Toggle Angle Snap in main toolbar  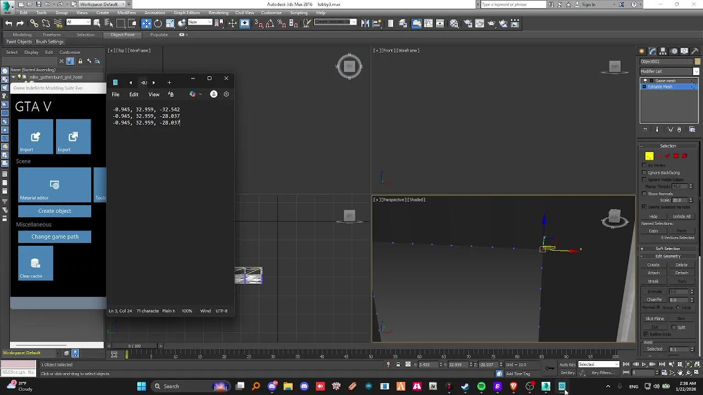point(271,23)
